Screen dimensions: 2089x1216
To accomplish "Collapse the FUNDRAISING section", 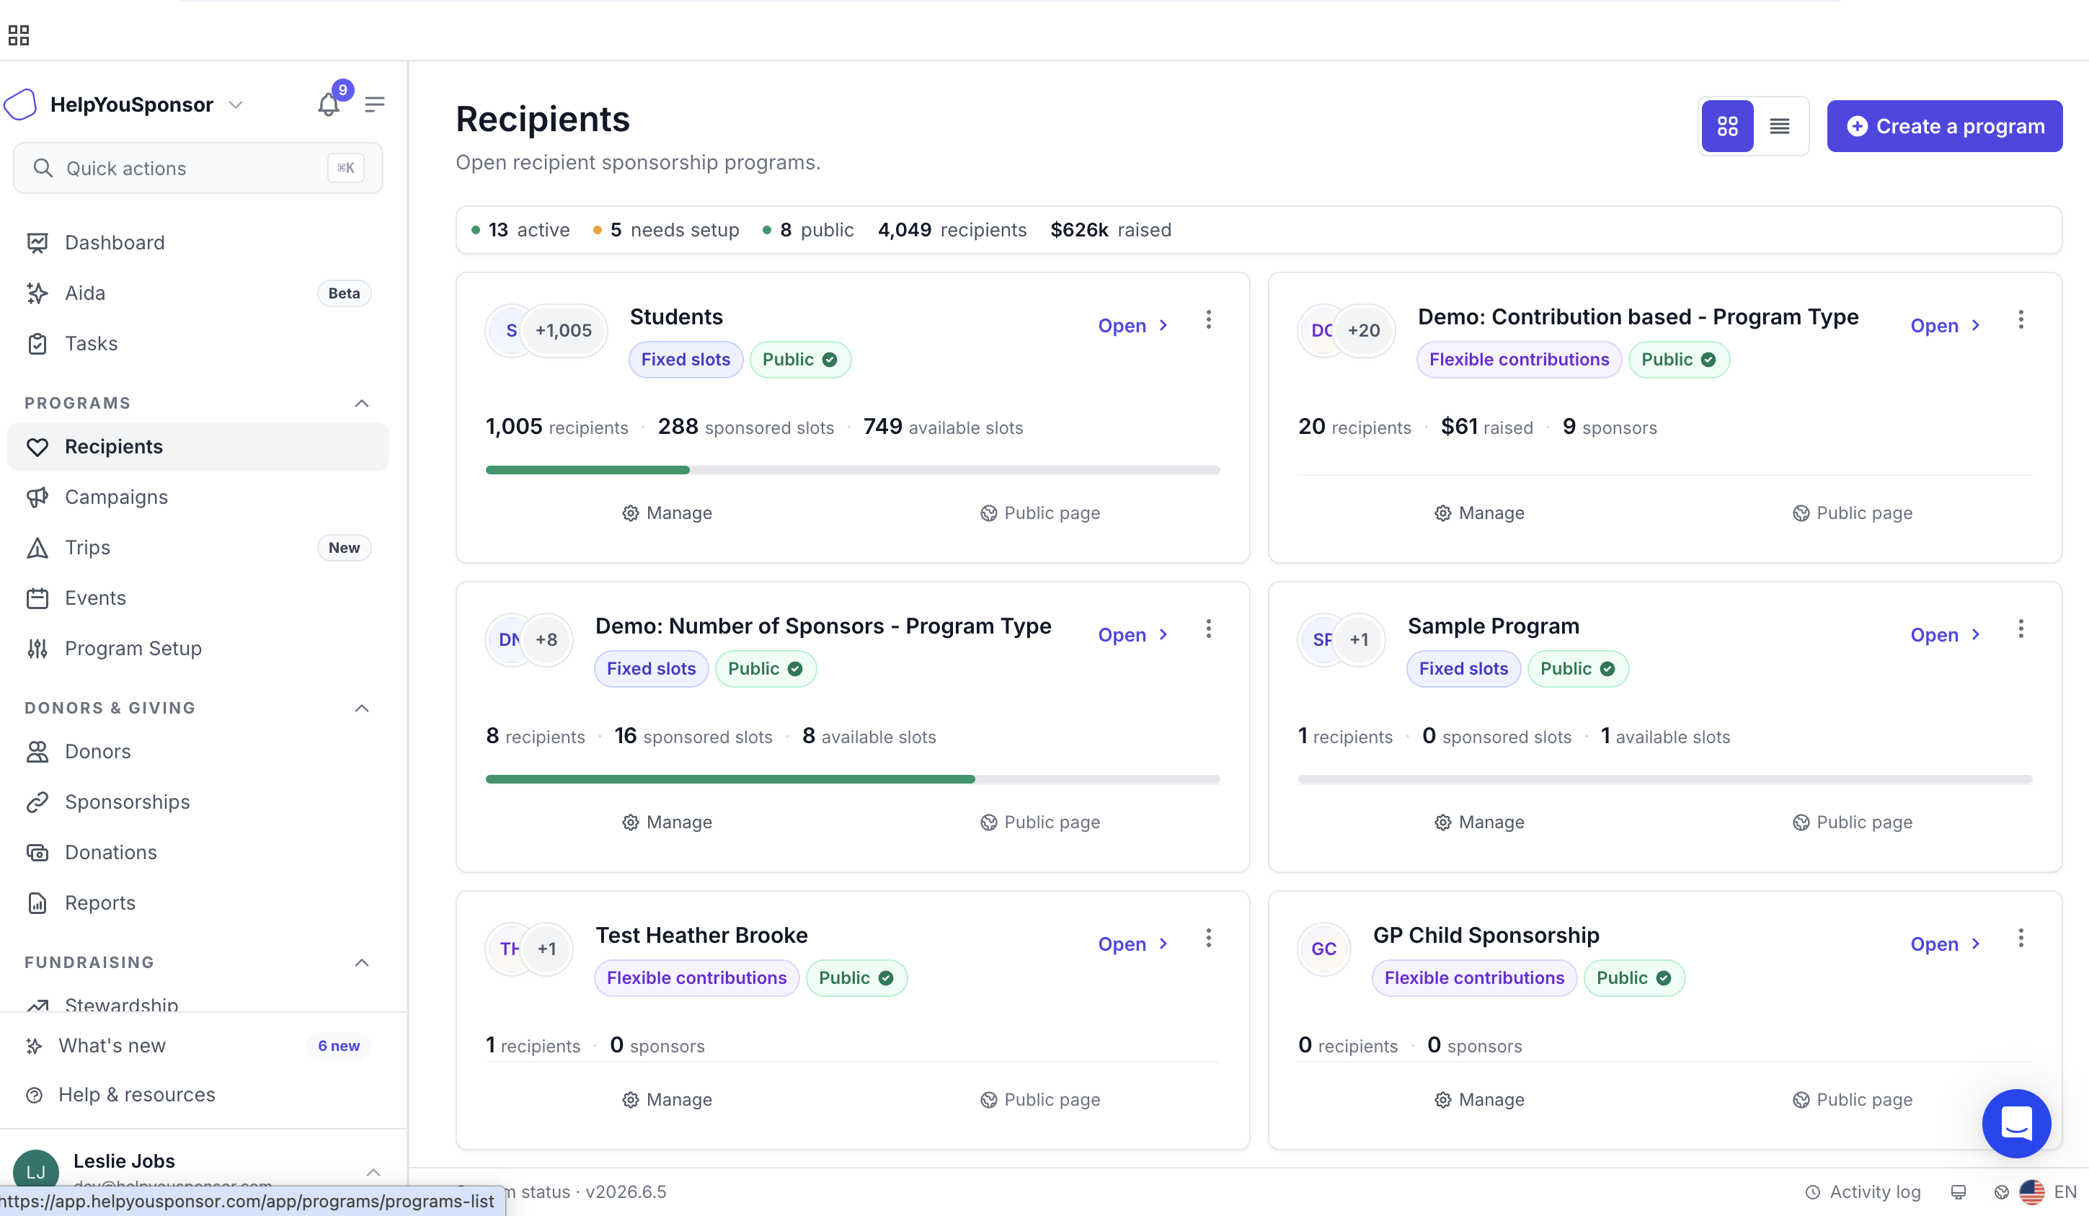I will [x=363, y=962].
